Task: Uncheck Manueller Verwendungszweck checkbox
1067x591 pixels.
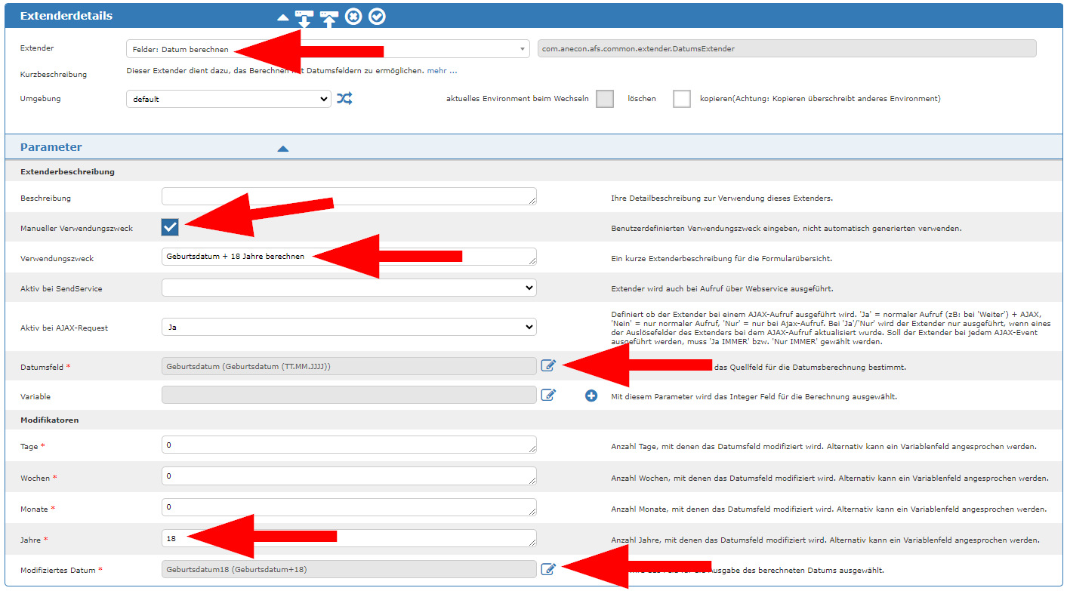Action: (170, 226)
